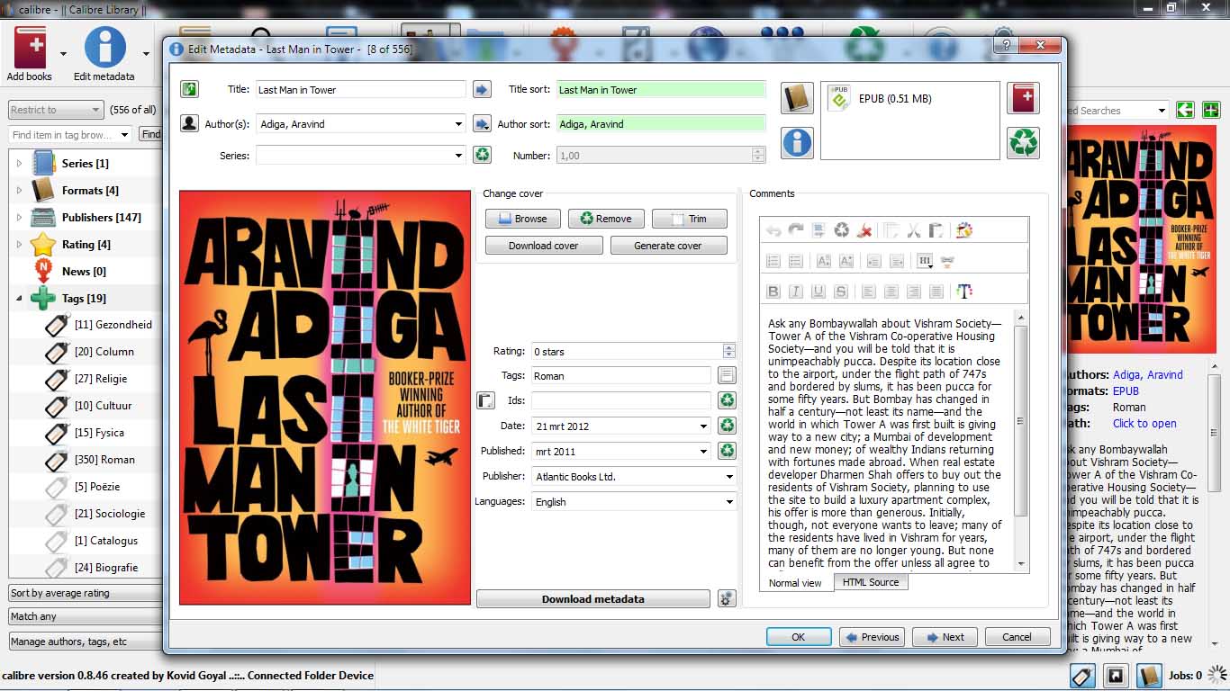Toggle Italic formatting in Comments editor

click(795, 291)
